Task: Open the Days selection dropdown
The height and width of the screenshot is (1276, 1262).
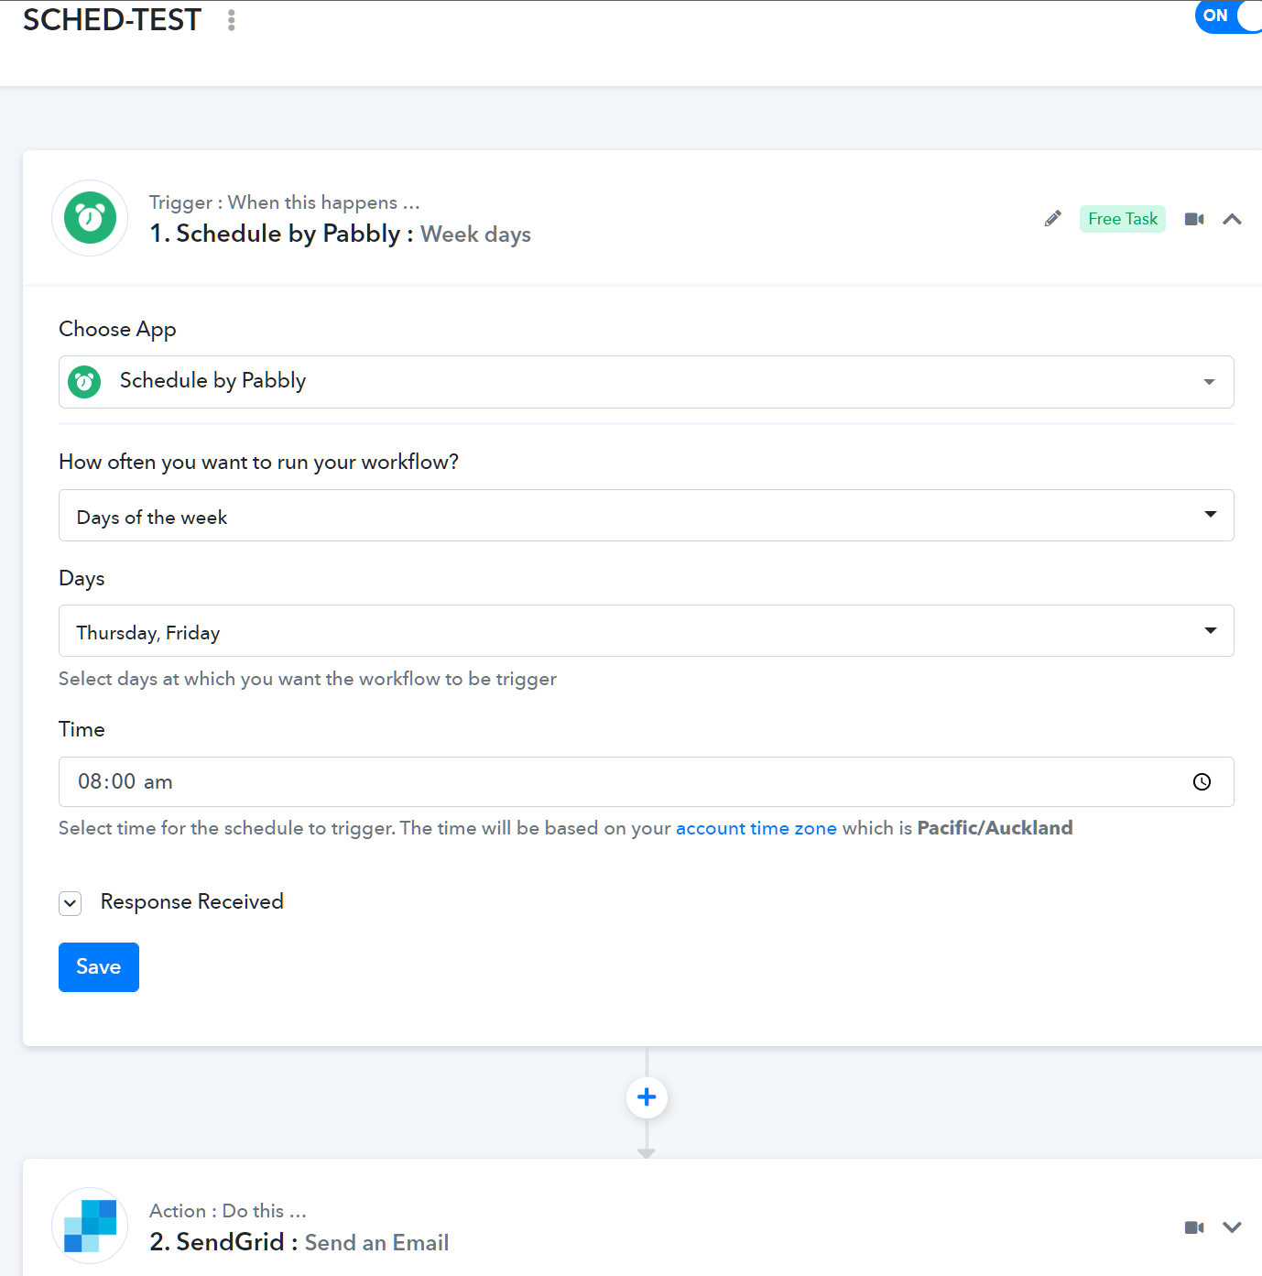Action: point(647,631)
